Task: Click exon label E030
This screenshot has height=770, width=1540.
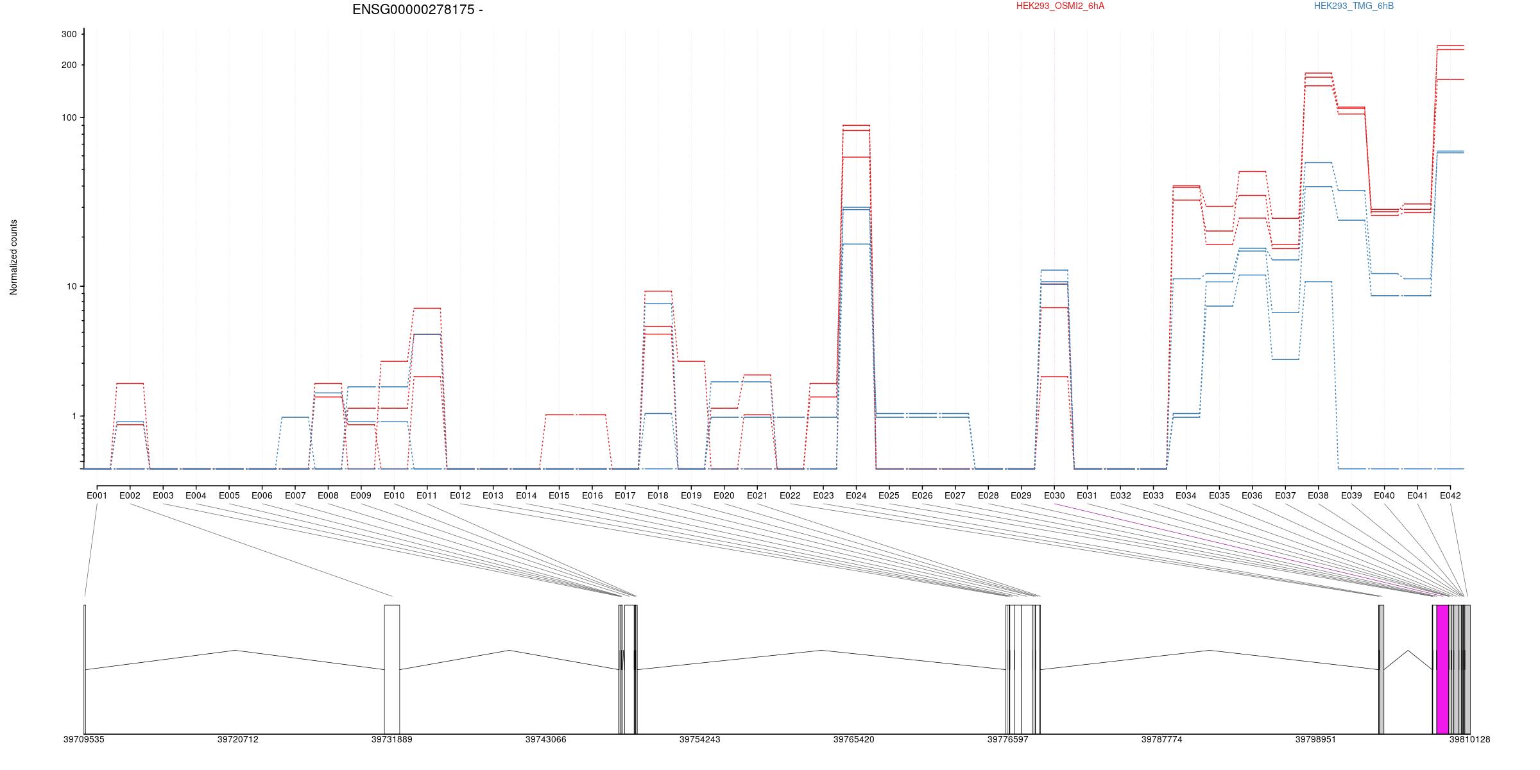Action: pyautogui.click(x=1054, y=495)
